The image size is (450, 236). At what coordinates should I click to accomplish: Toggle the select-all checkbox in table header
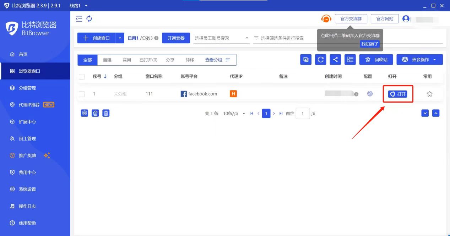click(x=82, y=77)
